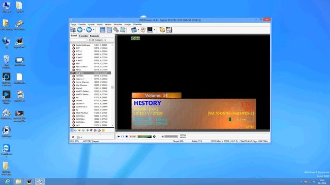This screenshot has width=330, height=185.
Task: Open the Kanallar menu
Action: tap(82, 25)
